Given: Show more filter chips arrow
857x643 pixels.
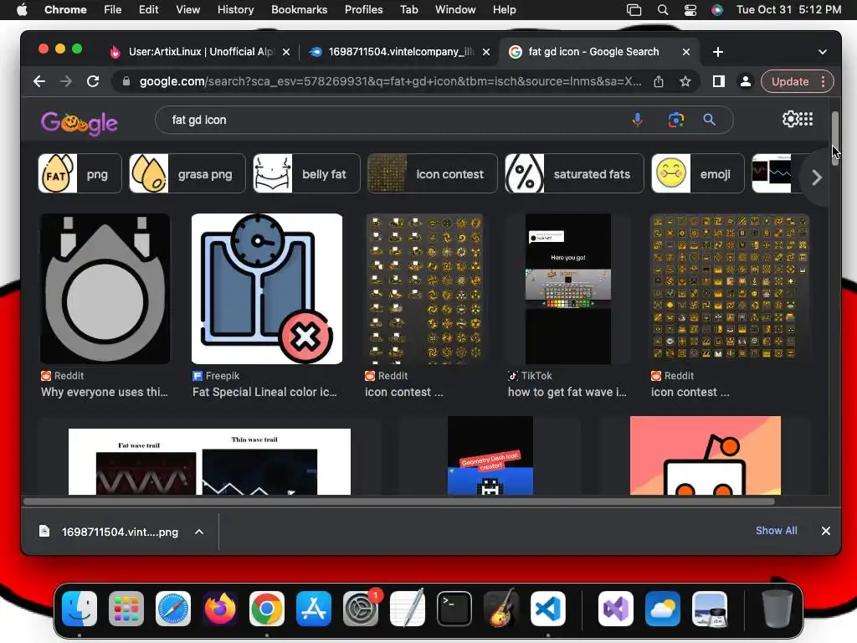Looking at the screenshot, I should (816, 177).
